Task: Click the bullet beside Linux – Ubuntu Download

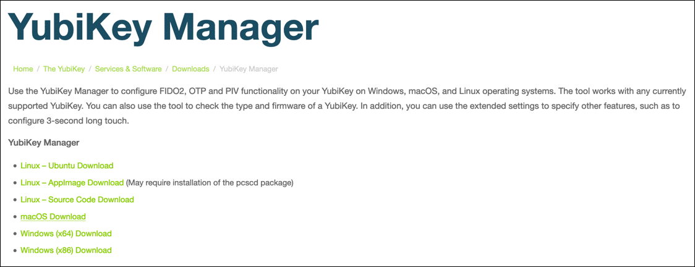Action: tap(15, 166)
